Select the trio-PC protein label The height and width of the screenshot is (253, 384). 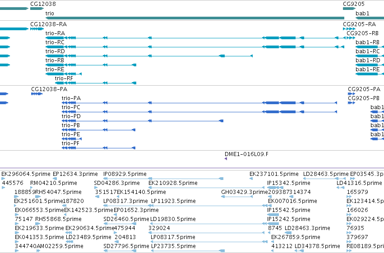(x=71, y=107)
